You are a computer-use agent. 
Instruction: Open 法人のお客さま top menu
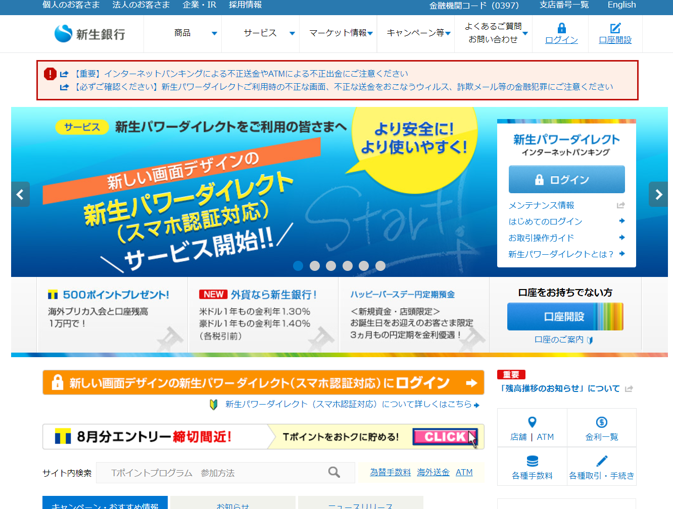point(141,5)
